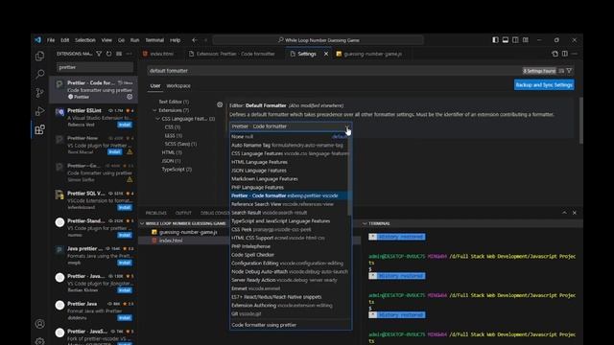Open manage gear for Prettier extension
The image size is (614, 345).
[x=130, y=97]
